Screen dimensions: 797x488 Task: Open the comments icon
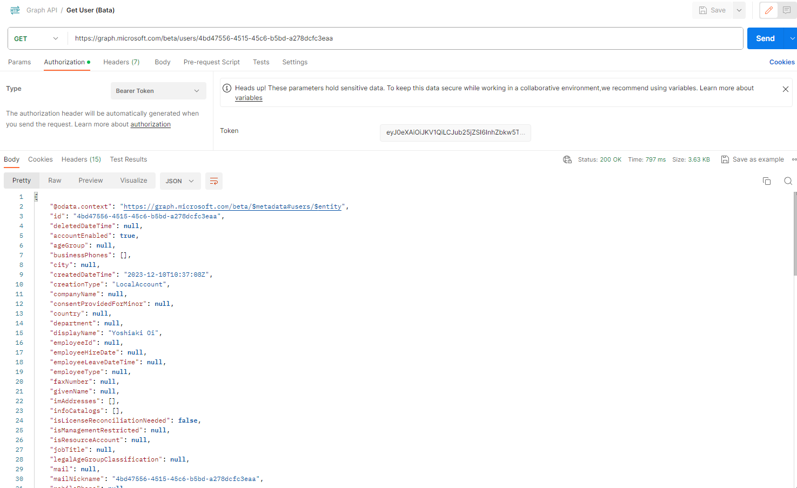pos(787,10)
